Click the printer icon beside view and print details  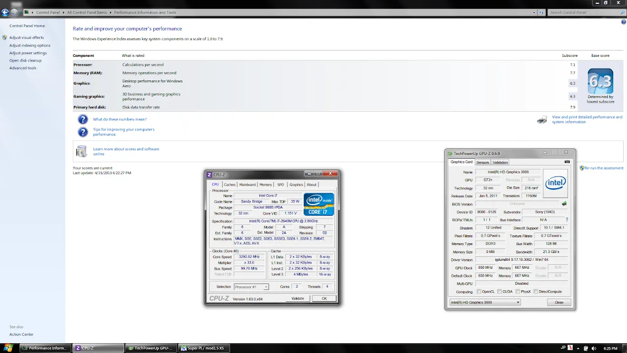542,120
